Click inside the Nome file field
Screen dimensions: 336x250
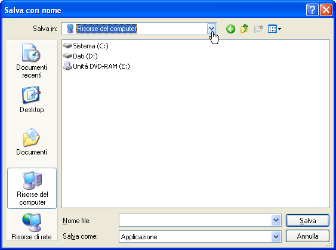[195, 220]
